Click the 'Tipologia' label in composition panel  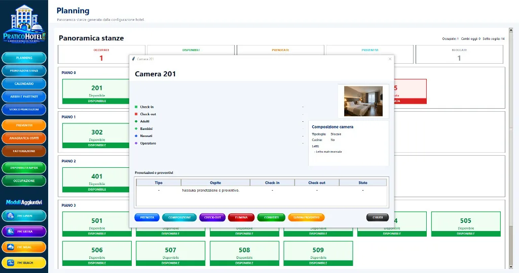319,134
